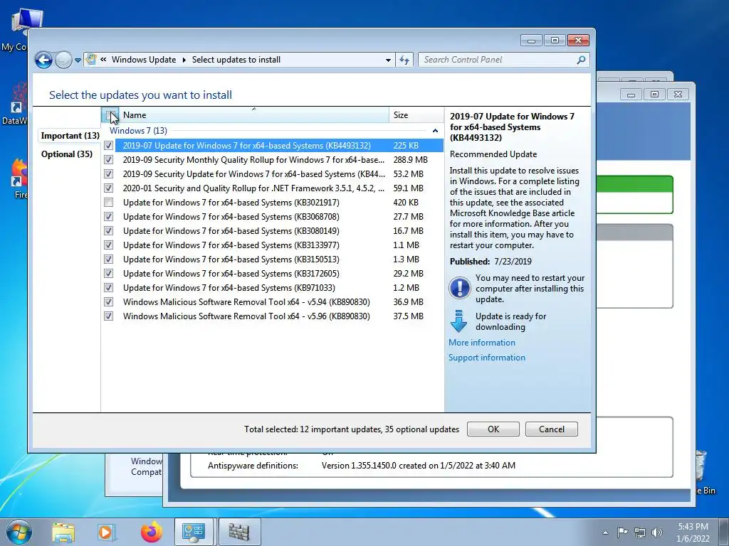Confirm with the OK button
Screen dimensions: 729x546
pos(493,429)
